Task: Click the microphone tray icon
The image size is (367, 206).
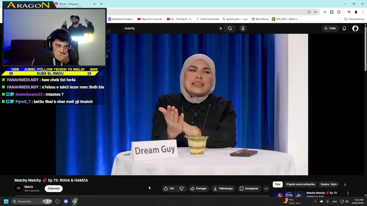Action: (327, 201)
